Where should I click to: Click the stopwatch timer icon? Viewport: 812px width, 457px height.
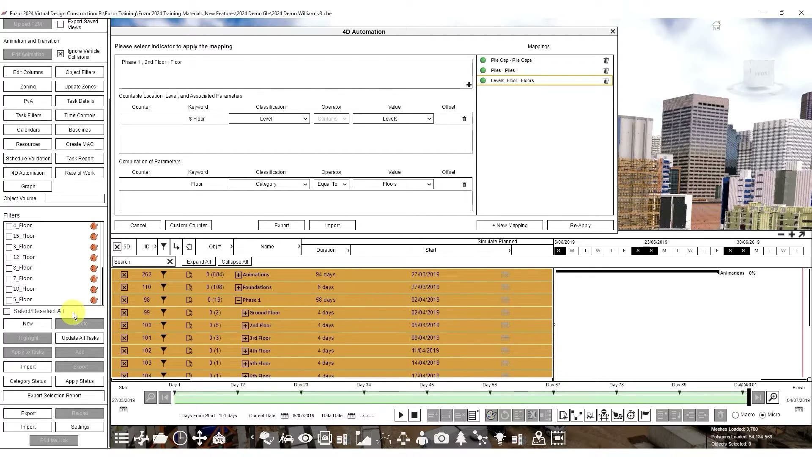(631, 415)
